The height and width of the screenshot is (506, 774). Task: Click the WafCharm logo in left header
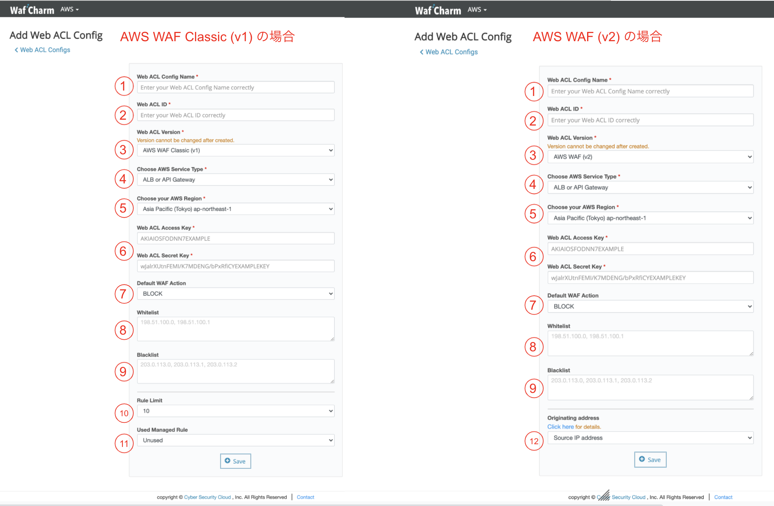click(x=32, y=10)
